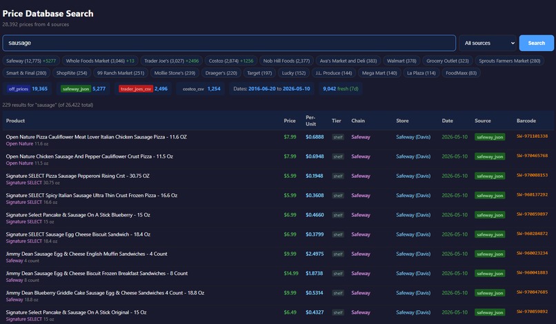Select the Mega Mart (140) chip

tap(379, 73)
